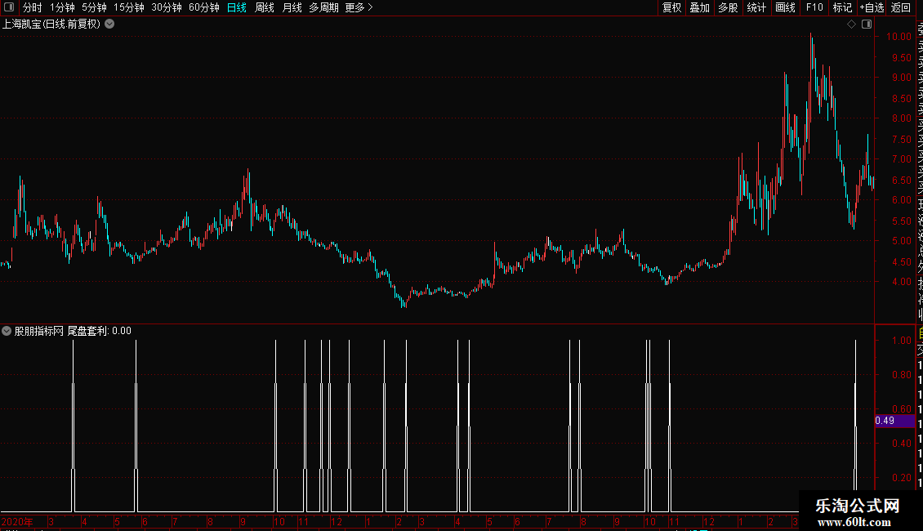Open the 多股 multi-stock view
923x531 pixels.
coord(728,7)
